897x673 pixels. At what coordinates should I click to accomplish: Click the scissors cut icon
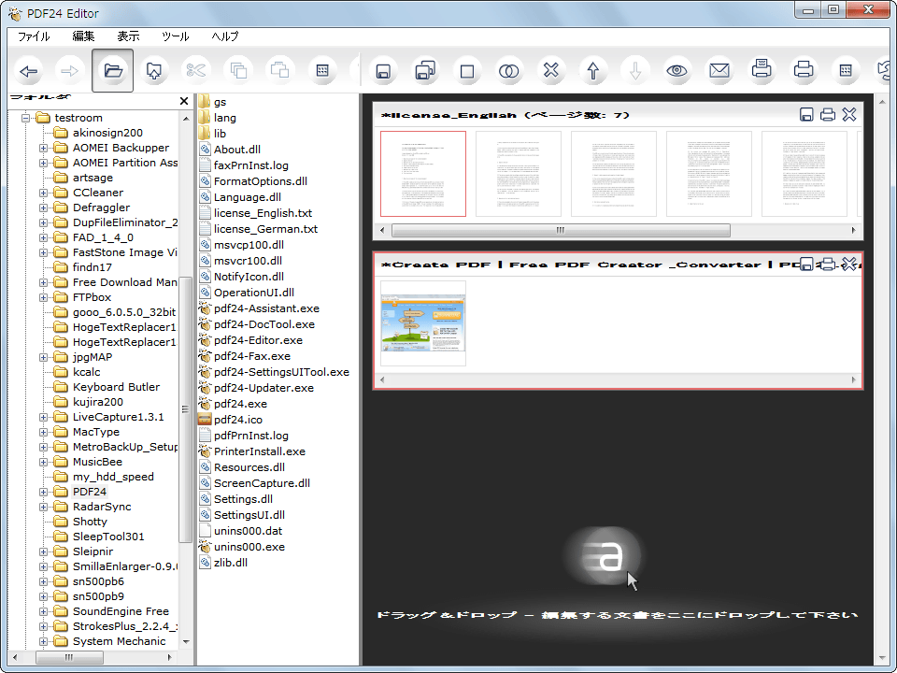coord(195,71)
